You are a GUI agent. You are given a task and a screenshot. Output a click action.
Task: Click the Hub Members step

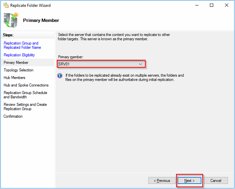(x=14, y=78)
